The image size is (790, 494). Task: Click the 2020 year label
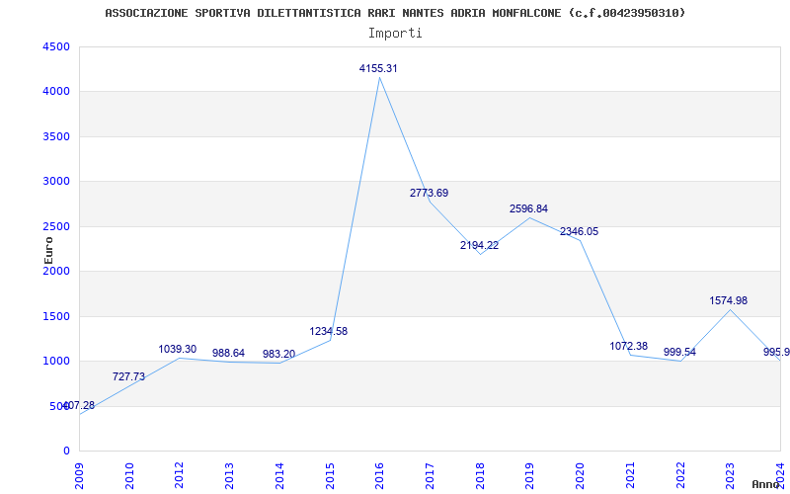[580, 475]
